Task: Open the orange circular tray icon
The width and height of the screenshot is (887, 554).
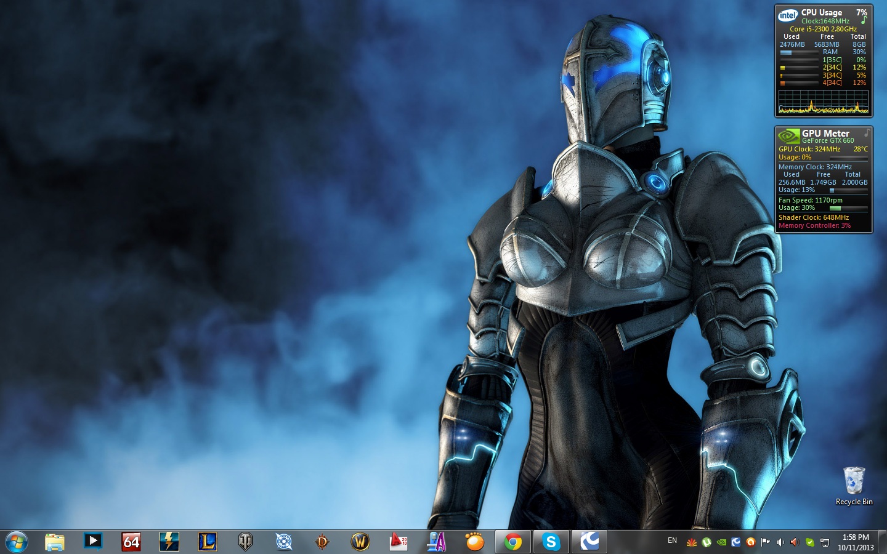Action: [751, 542]
